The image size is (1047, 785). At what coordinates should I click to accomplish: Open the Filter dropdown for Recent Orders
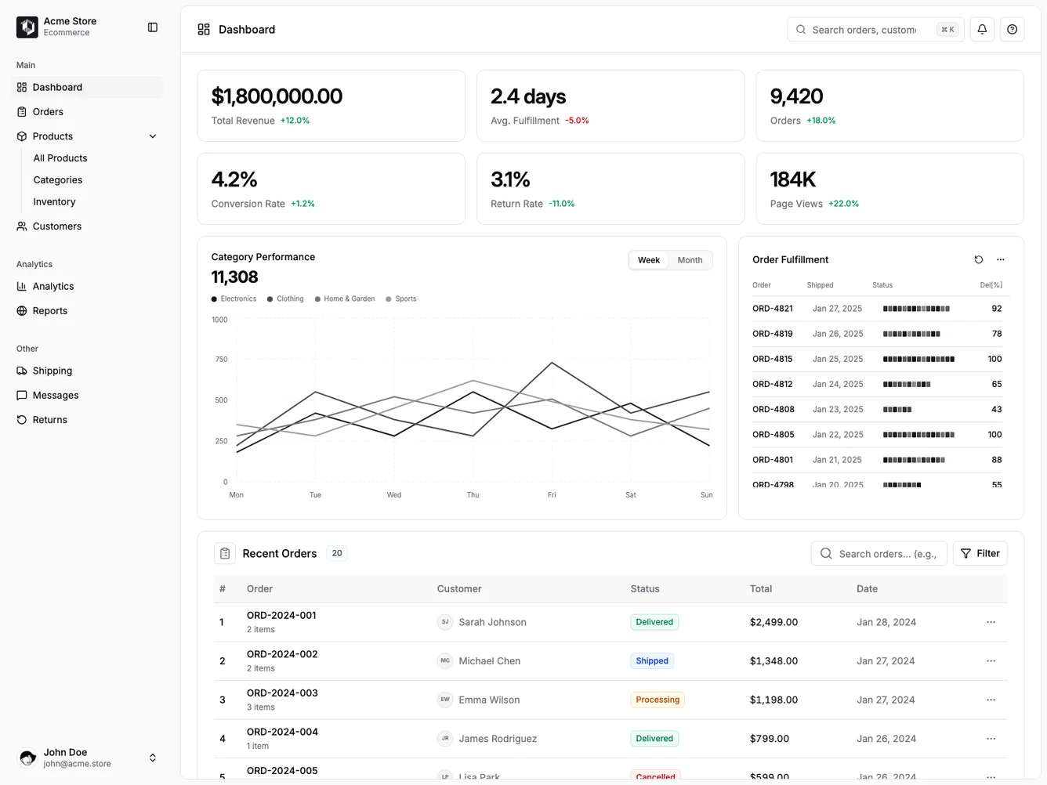(x=980, y=553)
